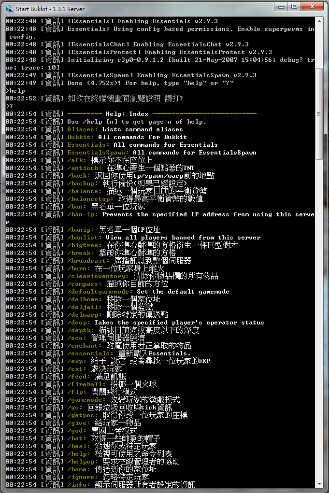Minimize the Start Bukkit server window

click(x=281, y=7)
